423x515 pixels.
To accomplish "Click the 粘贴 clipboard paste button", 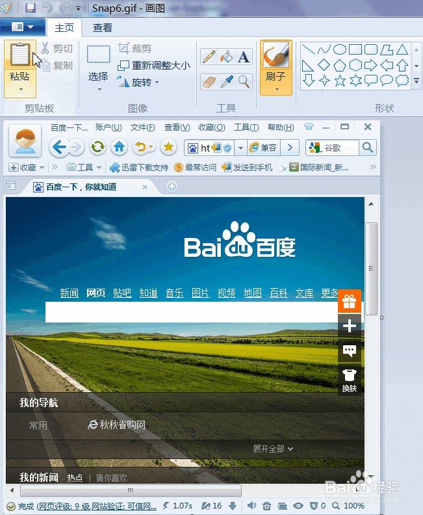I will click(x=20, y=54).
